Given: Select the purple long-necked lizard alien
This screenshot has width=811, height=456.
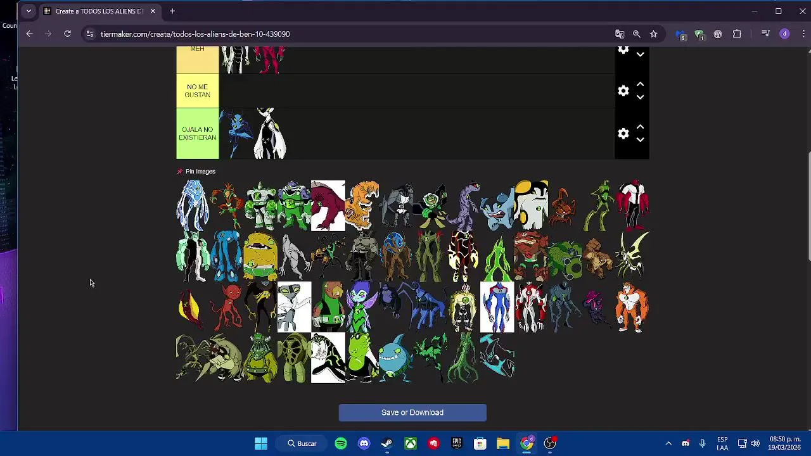Looking at the screenshot, I should [464, 205].
